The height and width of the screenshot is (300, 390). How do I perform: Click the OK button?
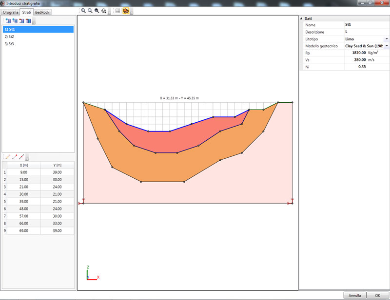coord(377,295)
